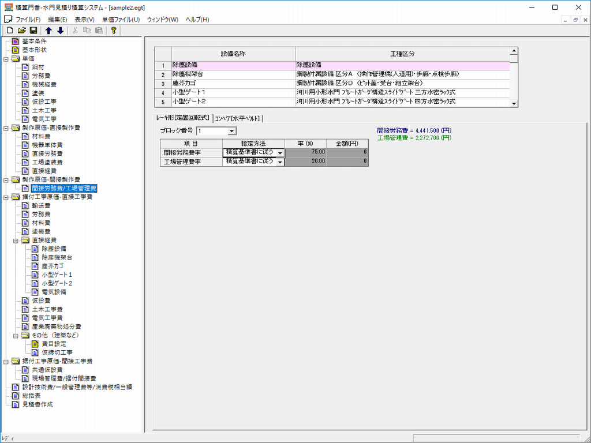The image size is (591, 443).
Task: Select 総括表 in the tree
Action: pos(31,396)
